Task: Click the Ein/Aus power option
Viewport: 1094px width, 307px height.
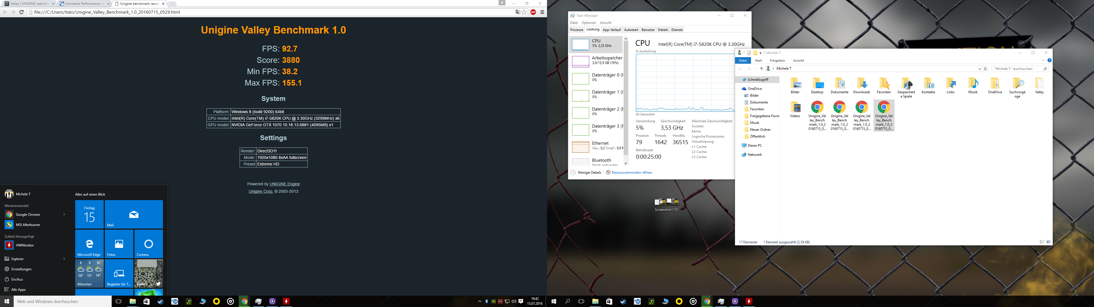Action: click(17, 279)
